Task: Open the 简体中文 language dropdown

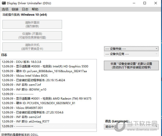Action: tap(131, 127)
